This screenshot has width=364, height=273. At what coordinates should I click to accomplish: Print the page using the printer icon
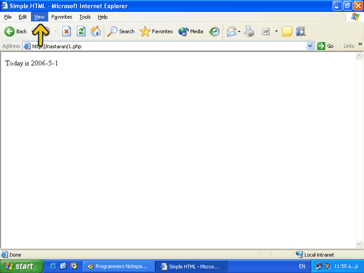(x=249, y=32)
